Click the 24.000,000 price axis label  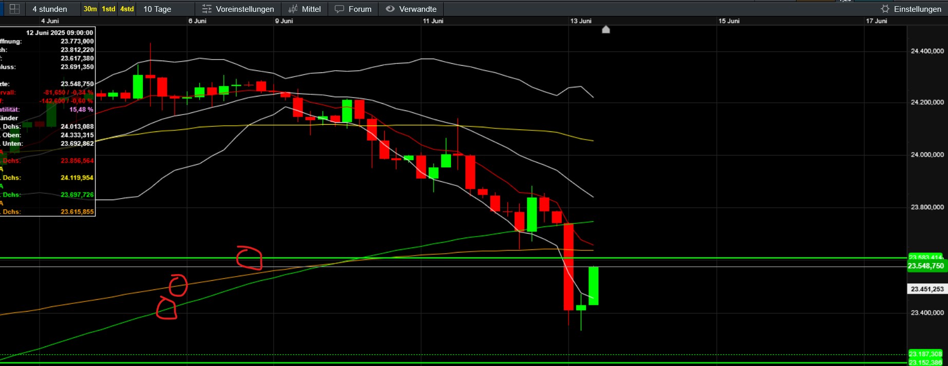coord(927,155)
